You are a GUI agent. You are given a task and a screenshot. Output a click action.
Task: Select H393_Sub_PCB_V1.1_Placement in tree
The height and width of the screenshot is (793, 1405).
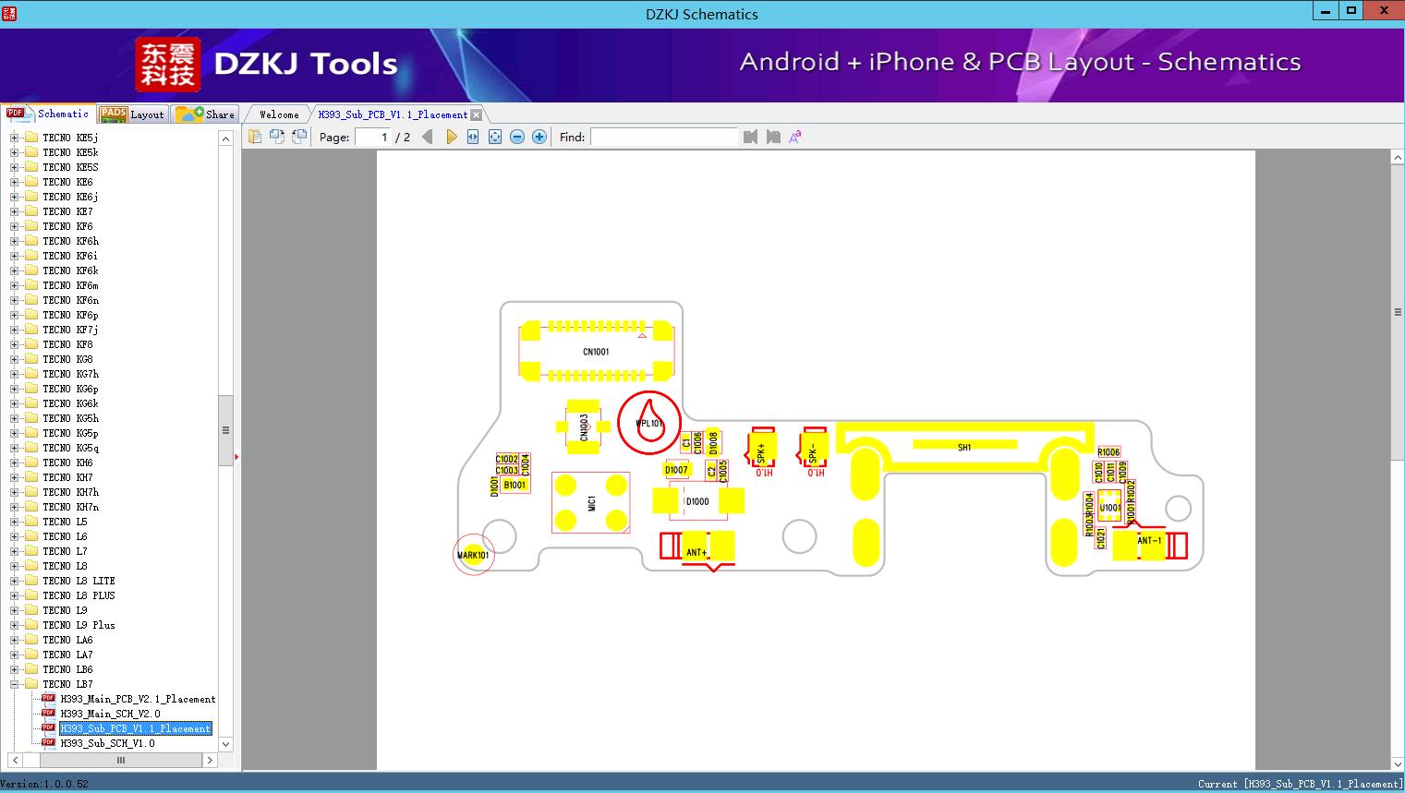coord(136,728)
